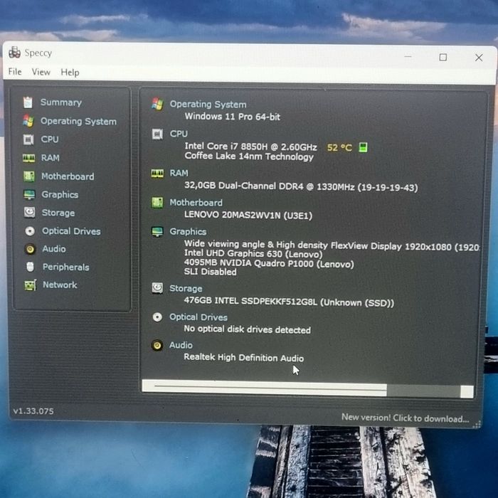
Task: Select Summary in the sidebar
Action: coord(61,102)
